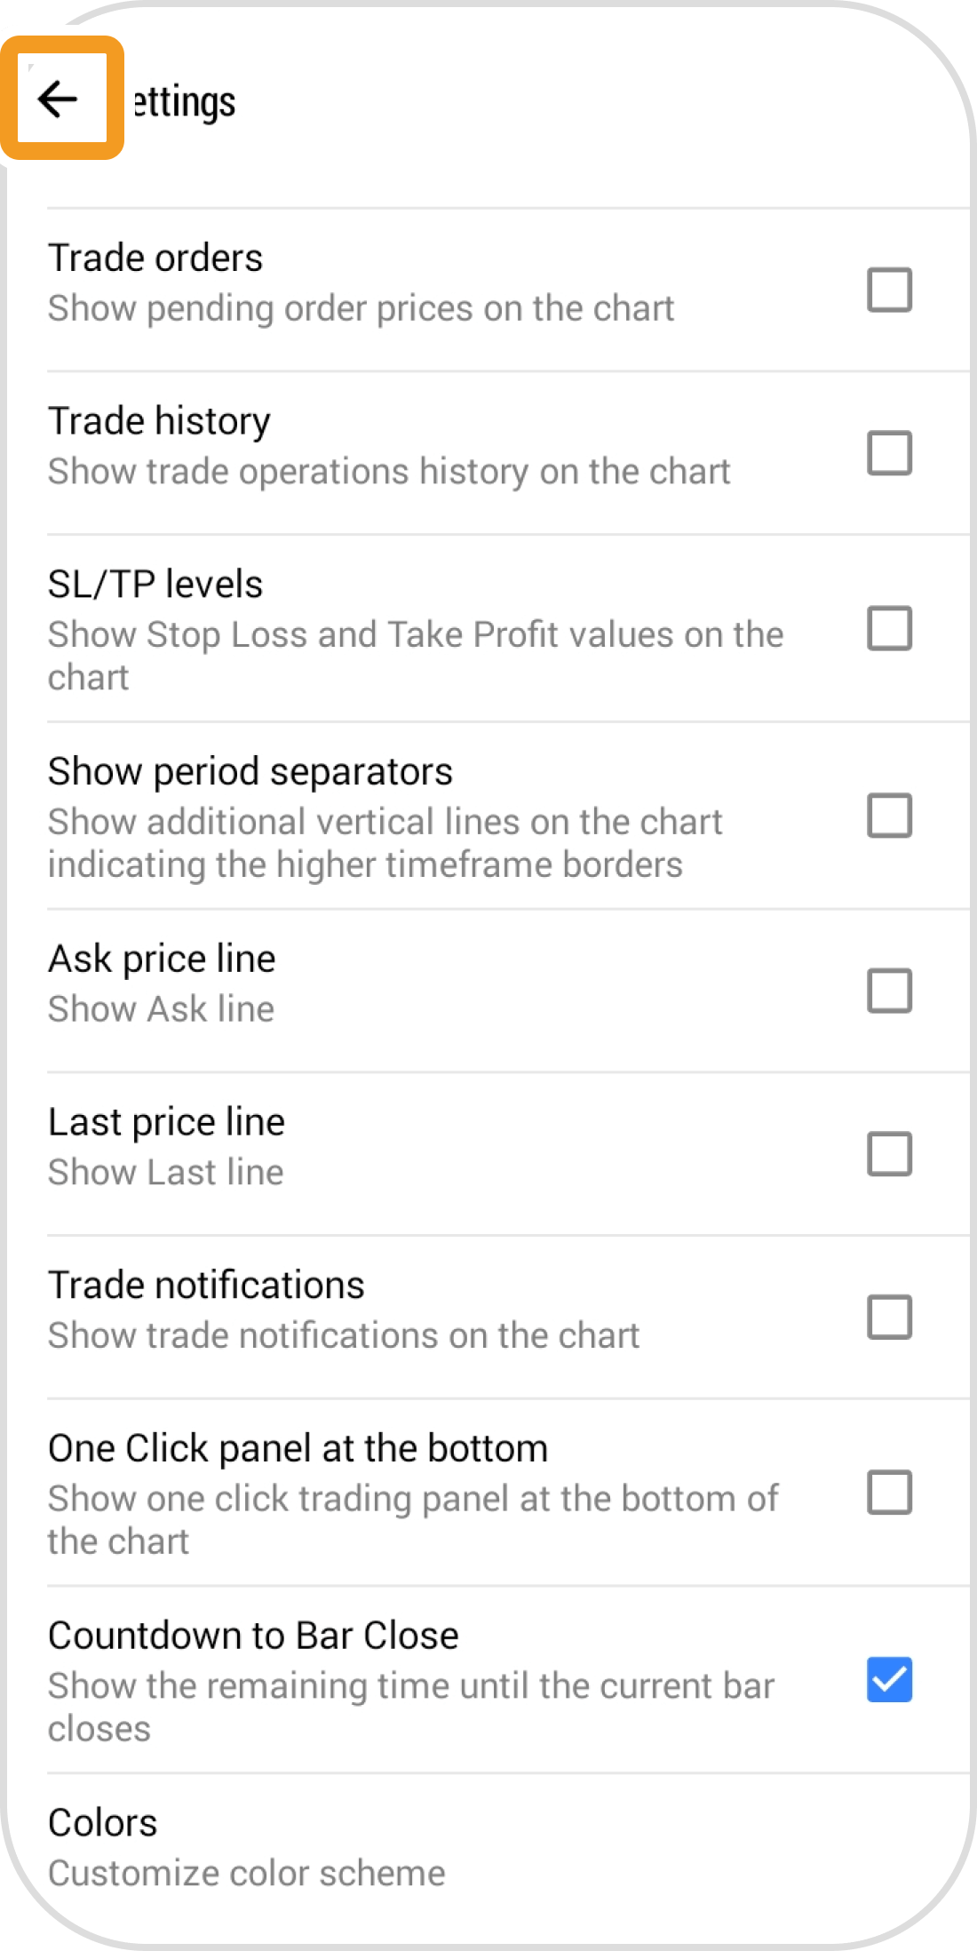
Task: Enable the Trade orders checkbox
Action: (889, 290)
